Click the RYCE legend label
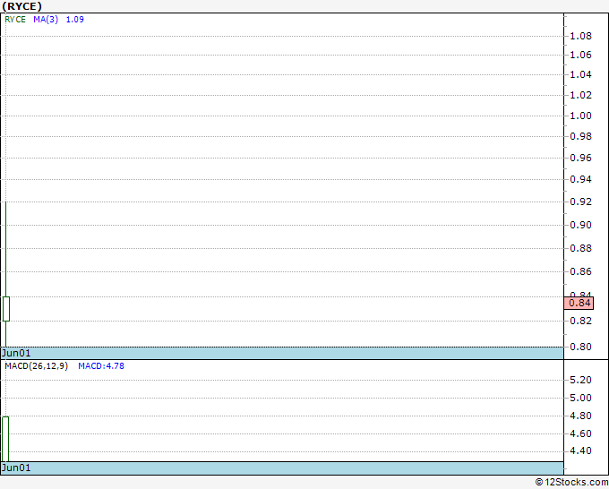The image size is (609, 489). (x=15, y=20)
